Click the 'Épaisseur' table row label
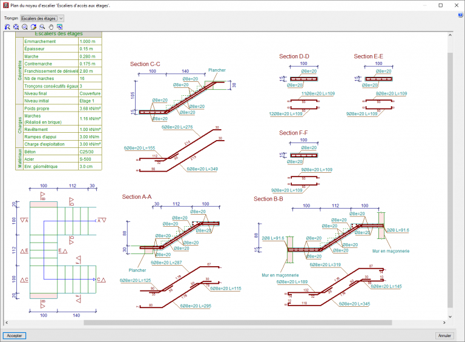The width and height of the screenshot is (465, 342). pyautogui.click(x=35, y=49)
